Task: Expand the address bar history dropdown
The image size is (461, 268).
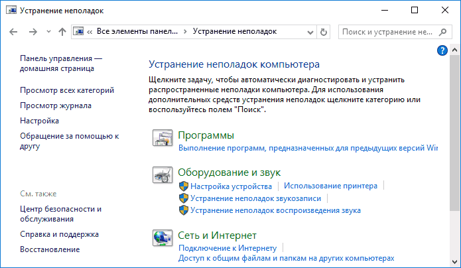Action: pyautogui.click(x=310, y=31)
